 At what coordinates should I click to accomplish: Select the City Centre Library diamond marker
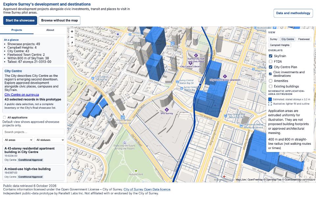[190, 63]
